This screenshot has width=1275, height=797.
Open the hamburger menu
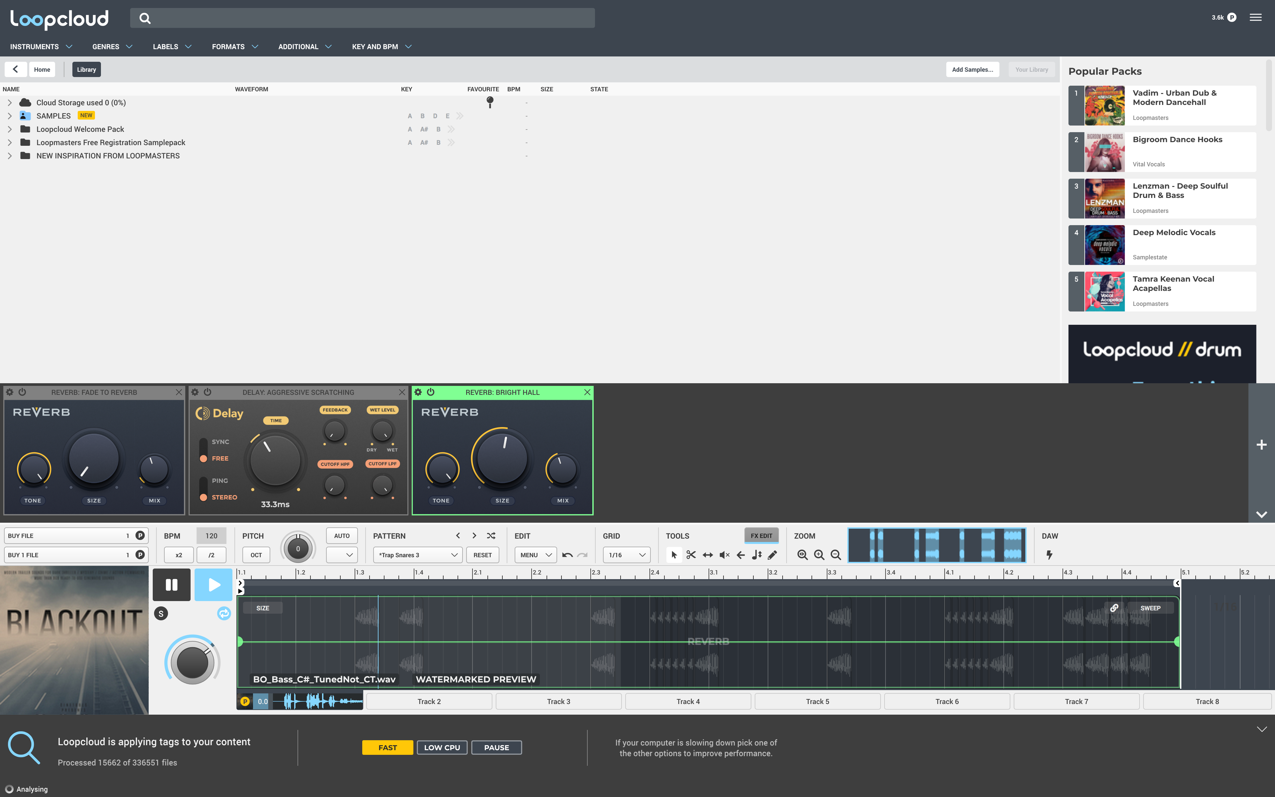(1255, 17)
